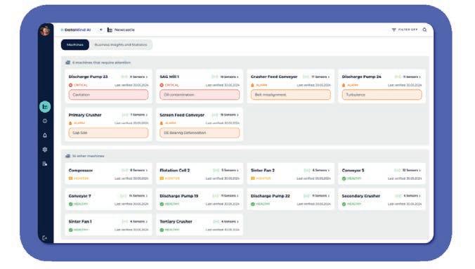The width and height of the screenshot is (475, 269).
Task: Click the bell notifications icon in sidebar
Action: tap(45, 136)
